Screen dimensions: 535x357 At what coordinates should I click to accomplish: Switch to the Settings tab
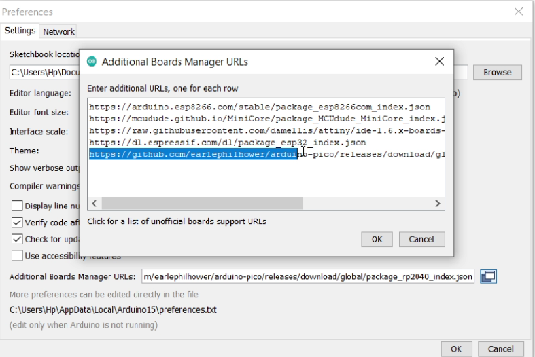pos(20,31)
